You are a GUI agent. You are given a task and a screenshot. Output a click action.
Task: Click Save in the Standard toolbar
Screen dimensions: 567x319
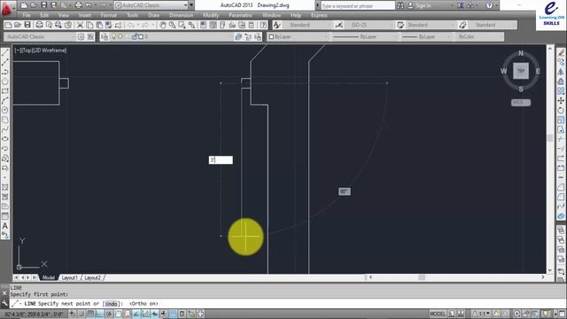(x=27, y=25)
